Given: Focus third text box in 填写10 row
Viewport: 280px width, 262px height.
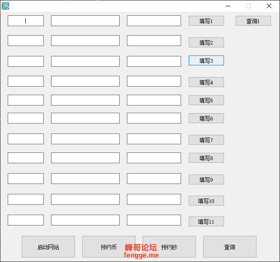Looking at the screenshot, I should 154,199.
